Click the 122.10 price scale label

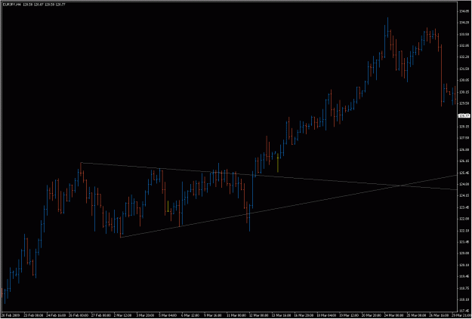(x=464, y=231)
